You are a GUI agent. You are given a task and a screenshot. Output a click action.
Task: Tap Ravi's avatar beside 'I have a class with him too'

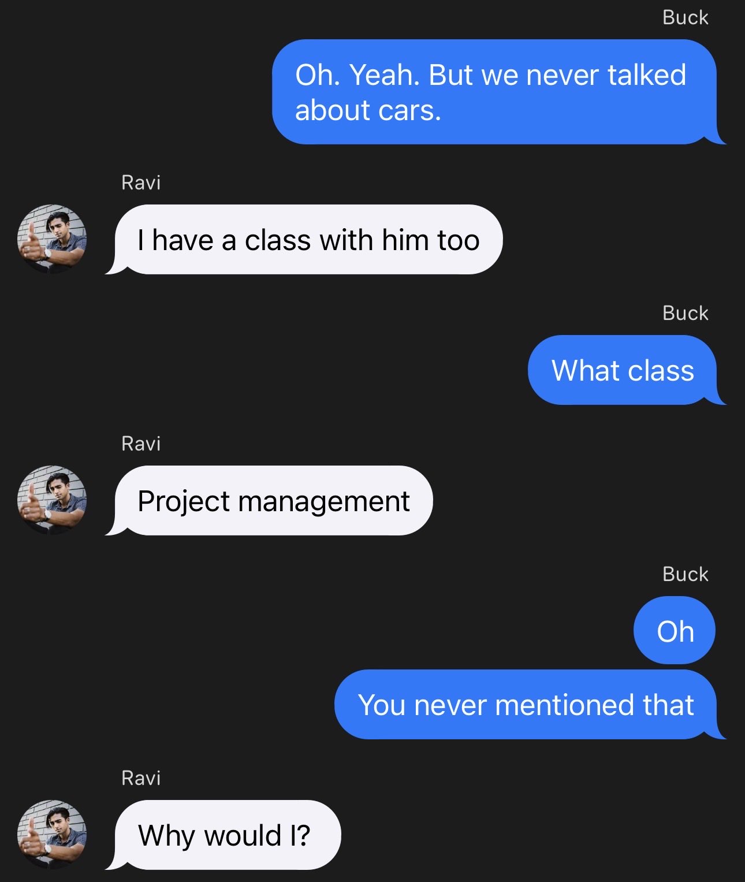click(x=52, y=239)
